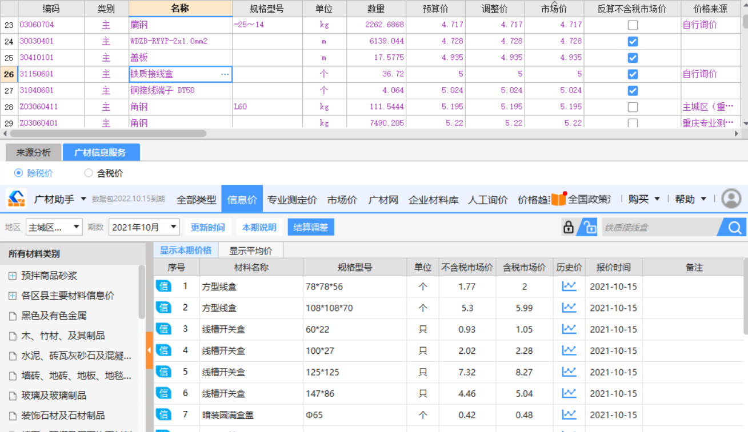Image resolution: width=748 pixels, height=432 pixels.
Task: Open the 市场价 tab in 广材助手
Action: pos(342,200)
